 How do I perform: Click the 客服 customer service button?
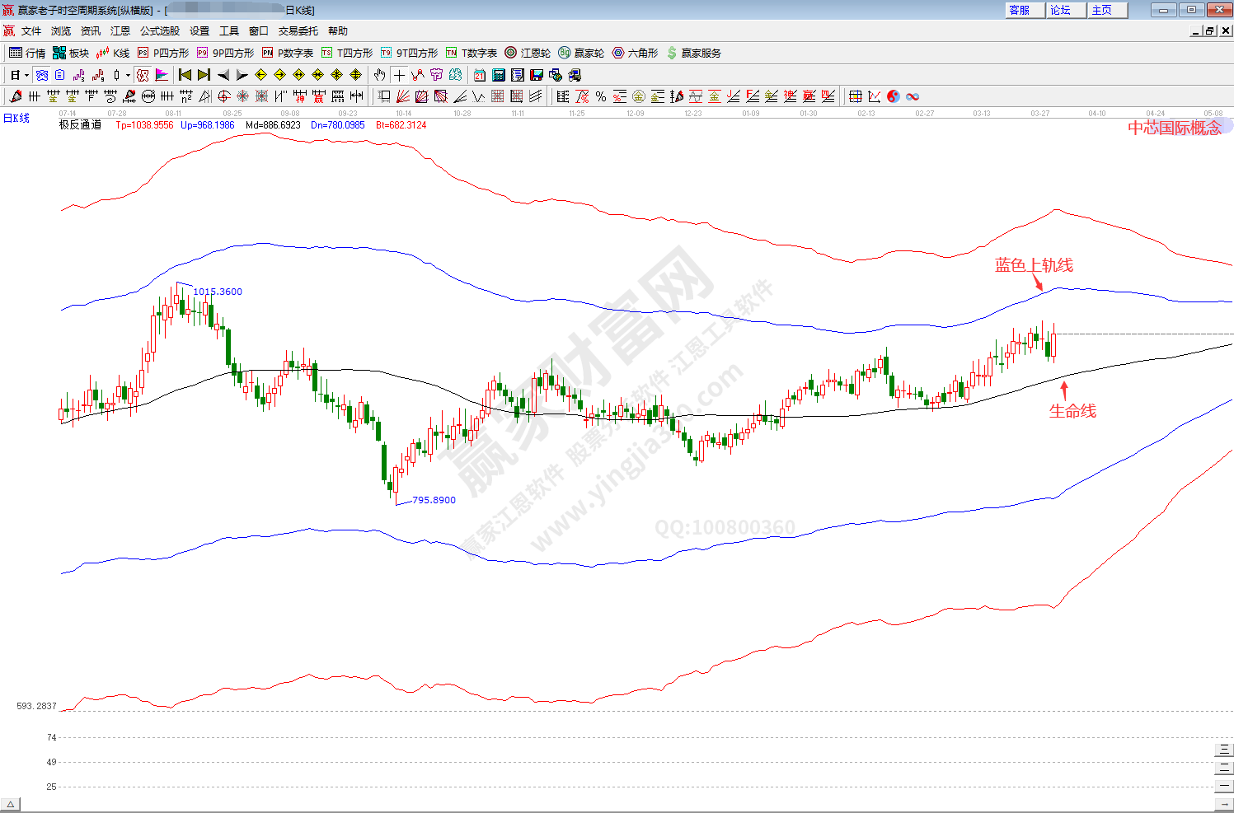1020,10
